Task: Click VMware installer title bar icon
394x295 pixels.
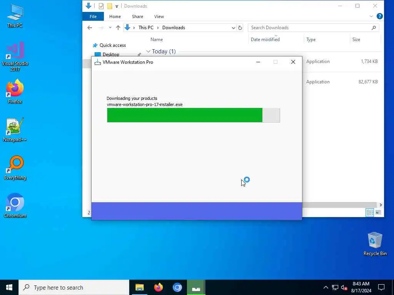Action: 97,62
